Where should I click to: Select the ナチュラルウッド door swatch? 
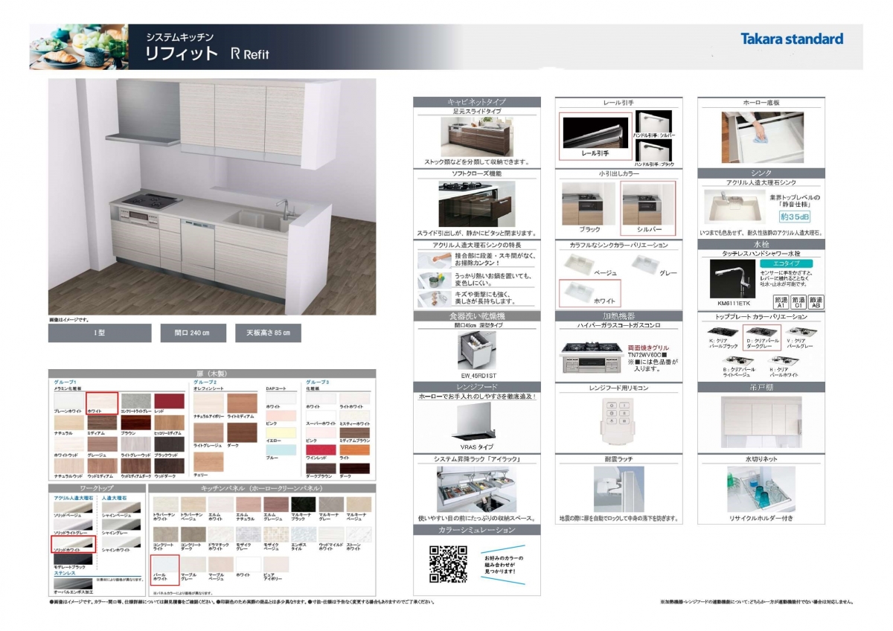point(68,466)
